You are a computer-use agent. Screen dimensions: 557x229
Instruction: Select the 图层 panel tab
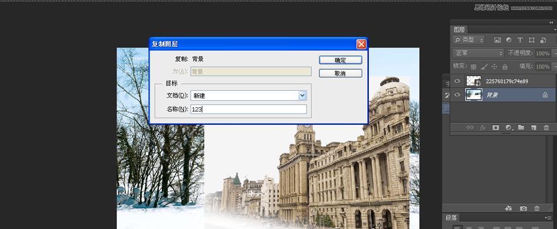(x=459, y=29)
